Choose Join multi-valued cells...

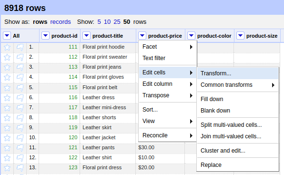pyautogui.click(x=238, y=136)
